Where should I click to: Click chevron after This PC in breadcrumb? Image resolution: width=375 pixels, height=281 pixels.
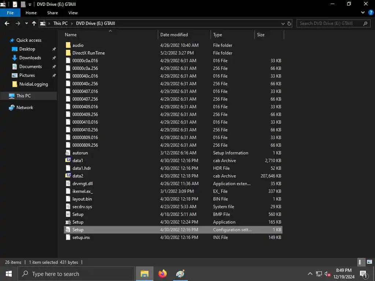(x=71, y=23)
